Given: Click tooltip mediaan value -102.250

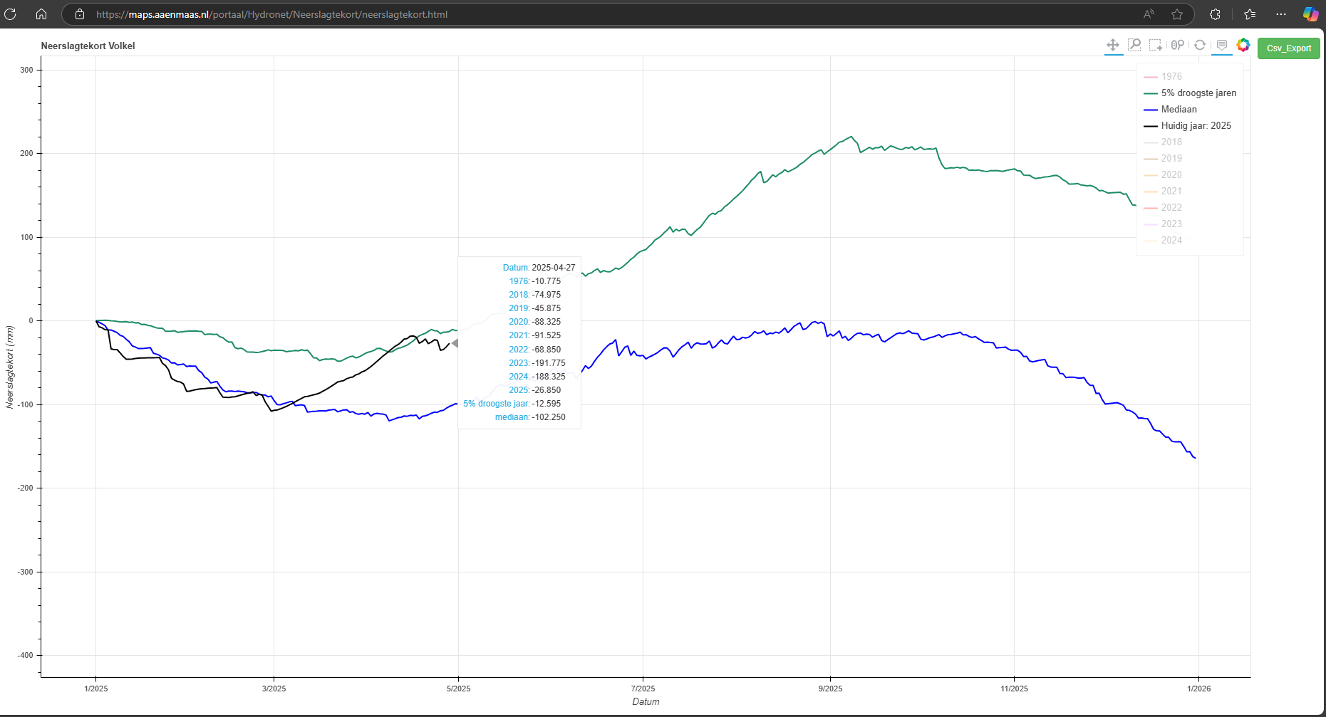Looking at the screenshot, I should [549, 417].
